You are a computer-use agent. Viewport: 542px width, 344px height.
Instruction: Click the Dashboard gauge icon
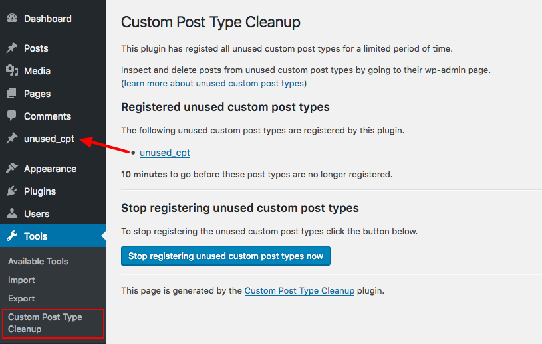pyautogui.click(x=12, y=19)
